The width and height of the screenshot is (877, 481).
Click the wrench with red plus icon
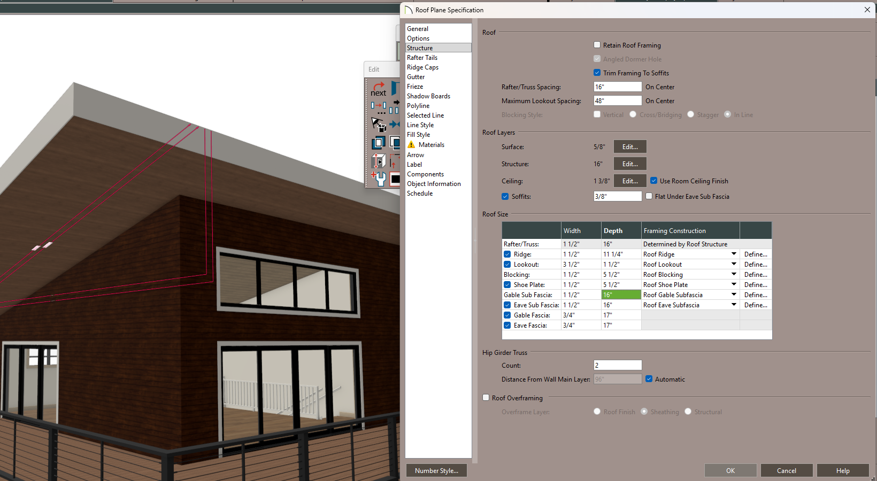click(379, 178)
